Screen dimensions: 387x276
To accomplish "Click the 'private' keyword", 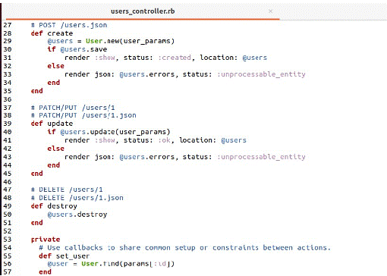I will coord(46,240).
